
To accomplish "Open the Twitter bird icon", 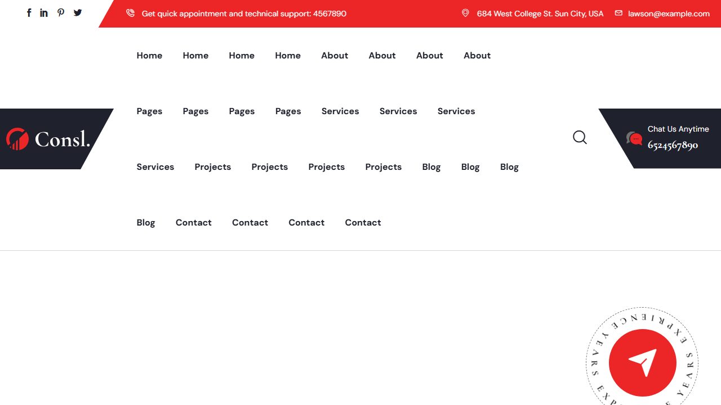I will [x=78, y=13].
